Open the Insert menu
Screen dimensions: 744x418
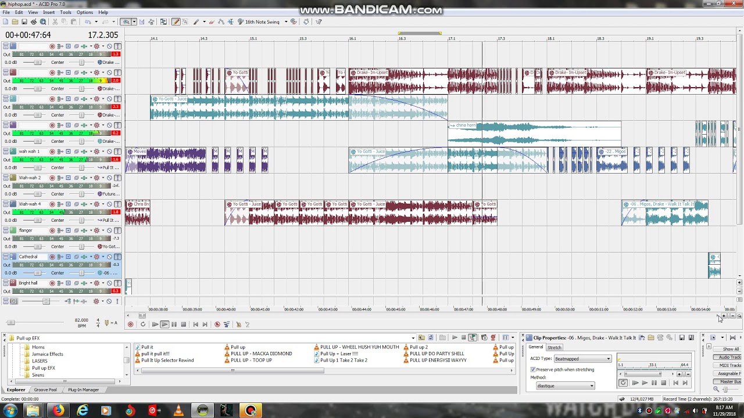tap(49, 12)
